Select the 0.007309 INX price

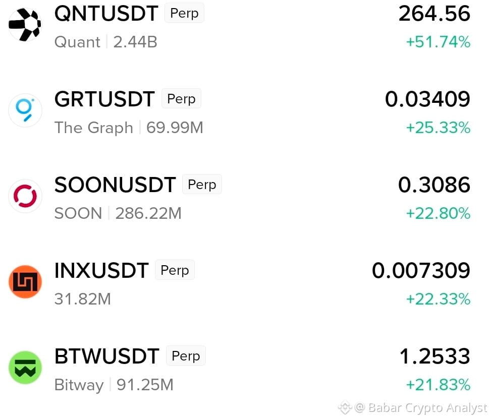point(421,270)
